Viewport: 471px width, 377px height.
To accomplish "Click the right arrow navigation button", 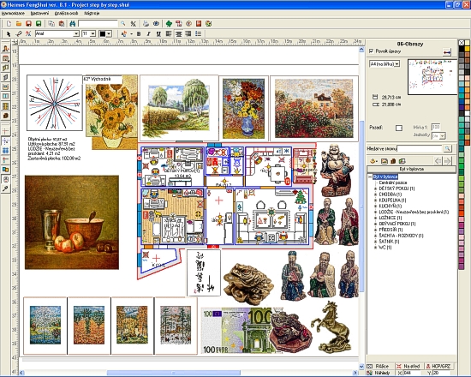I will pos(448,161).
